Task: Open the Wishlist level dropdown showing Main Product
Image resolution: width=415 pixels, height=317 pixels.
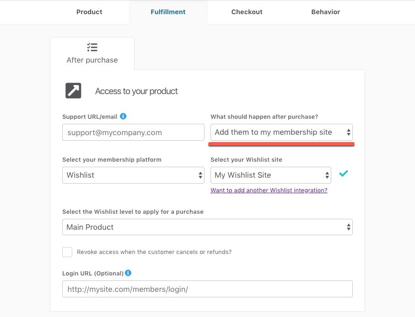Action: pos(207,227)
